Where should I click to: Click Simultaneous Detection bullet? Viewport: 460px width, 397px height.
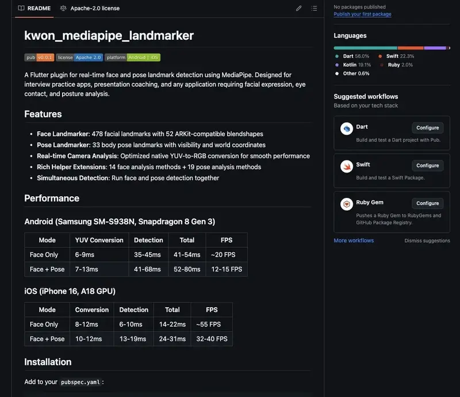click(128, 178)
